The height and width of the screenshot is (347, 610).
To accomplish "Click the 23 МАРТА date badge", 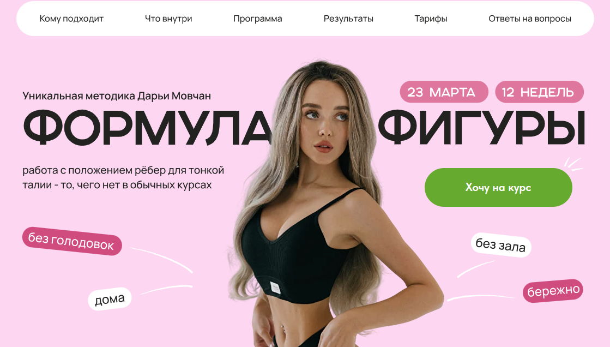I will [x=444, y=92].
